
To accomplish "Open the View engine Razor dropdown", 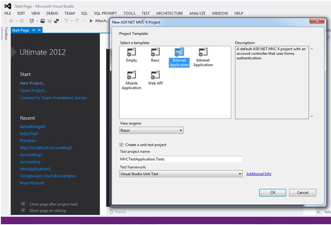I will tap(151, 130).
